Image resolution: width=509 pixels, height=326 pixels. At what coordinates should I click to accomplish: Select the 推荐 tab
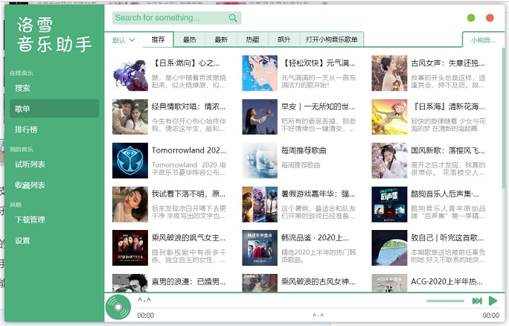click(x=158, y=39)
